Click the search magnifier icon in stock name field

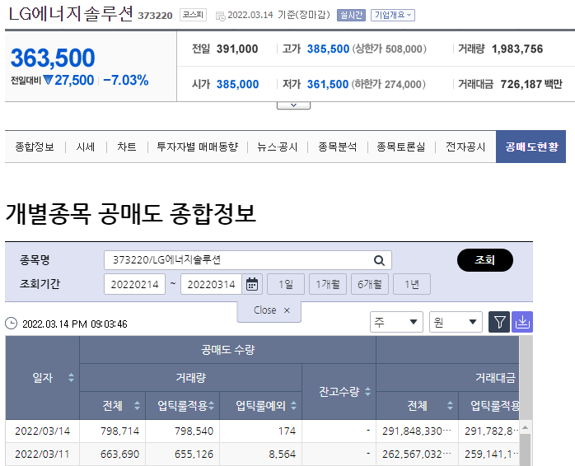click(379, 260)
